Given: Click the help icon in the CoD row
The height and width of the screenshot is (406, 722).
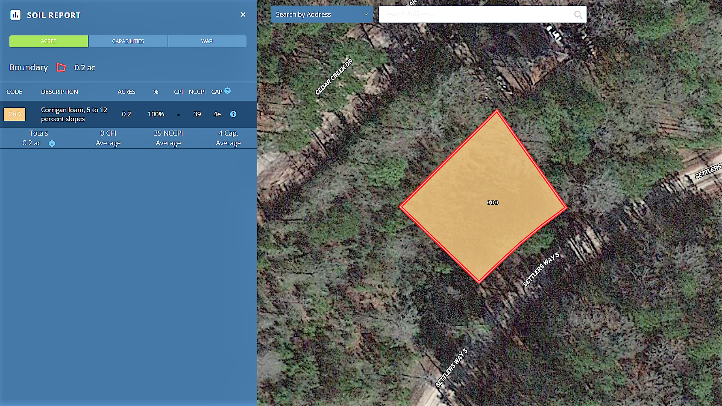Looking at the screenshot, I should tap(233, 114).
